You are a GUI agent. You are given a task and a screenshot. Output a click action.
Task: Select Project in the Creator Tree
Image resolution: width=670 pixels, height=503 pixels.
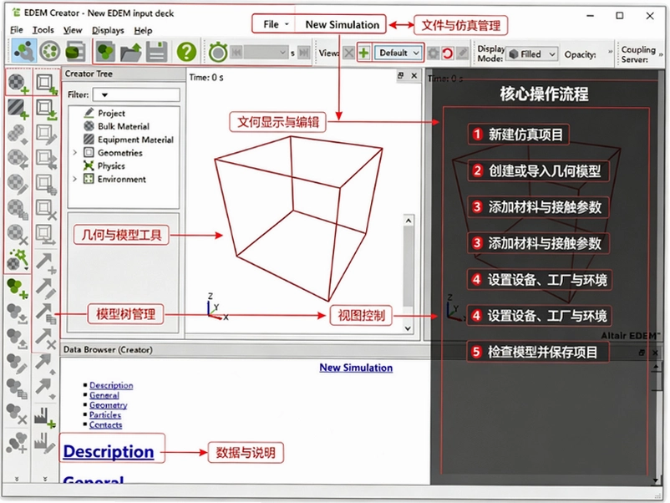(x=111, y=114)
